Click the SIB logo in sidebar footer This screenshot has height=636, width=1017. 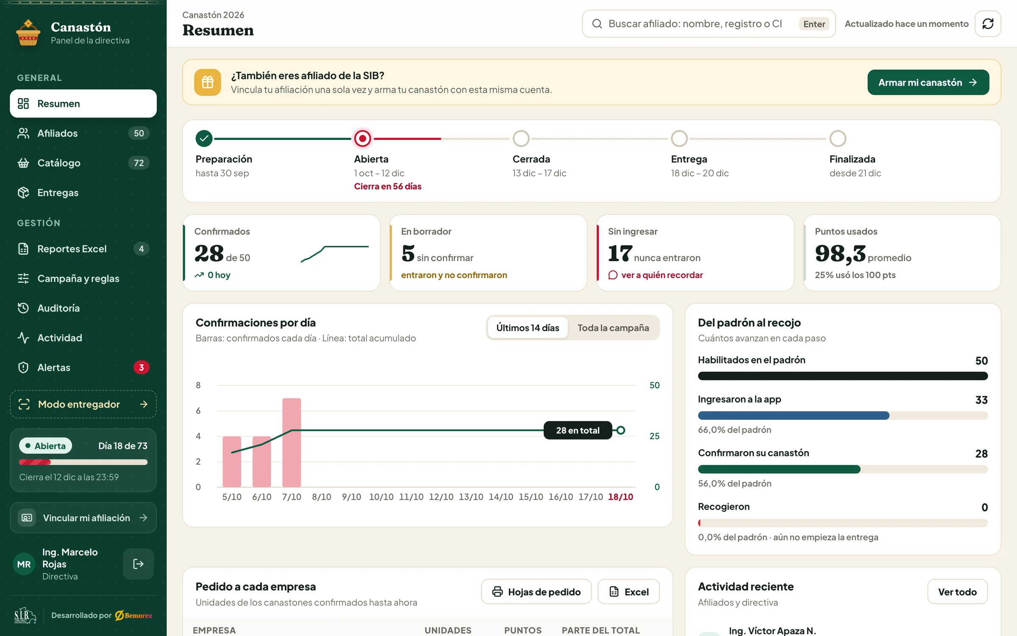click(25, 615)
